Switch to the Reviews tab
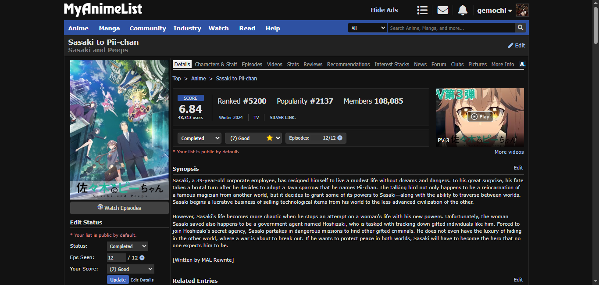The height and width of the screenshot is (285, 599). tap(313, 64)
